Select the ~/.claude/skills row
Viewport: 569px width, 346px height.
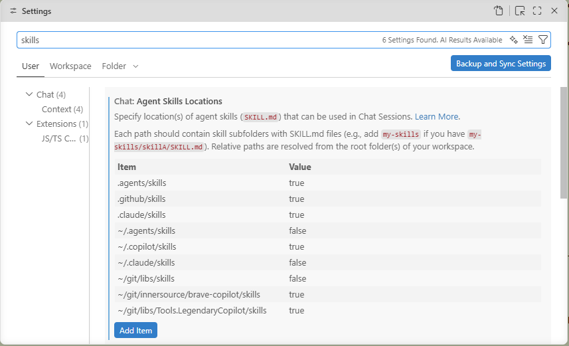328,263
